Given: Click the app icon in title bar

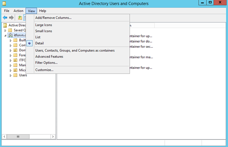Looking at the screenshot, I should (x=4, y=4).
